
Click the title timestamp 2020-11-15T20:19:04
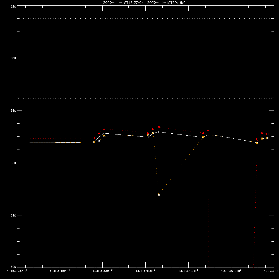(167, 3)
